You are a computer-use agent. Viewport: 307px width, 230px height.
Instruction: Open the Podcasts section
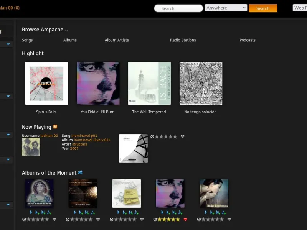pos(248,40)
